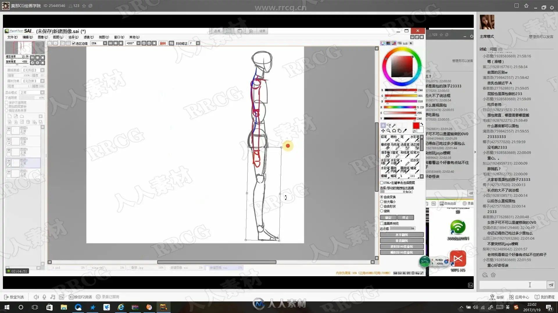Open the Windows Start menu
The image size is (558, 313).
click(x=7, y=307)
